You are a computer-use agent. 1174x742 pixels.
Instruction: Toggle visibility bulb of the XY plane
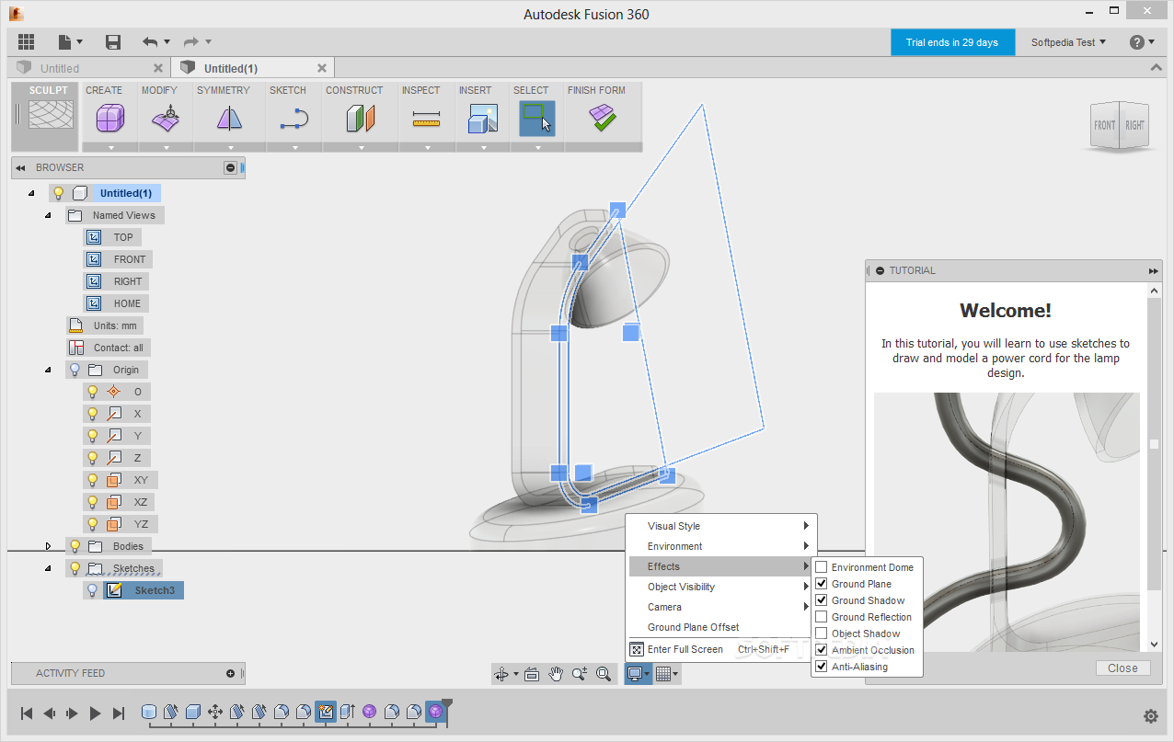pyautogui.click(x=92, y=480)
